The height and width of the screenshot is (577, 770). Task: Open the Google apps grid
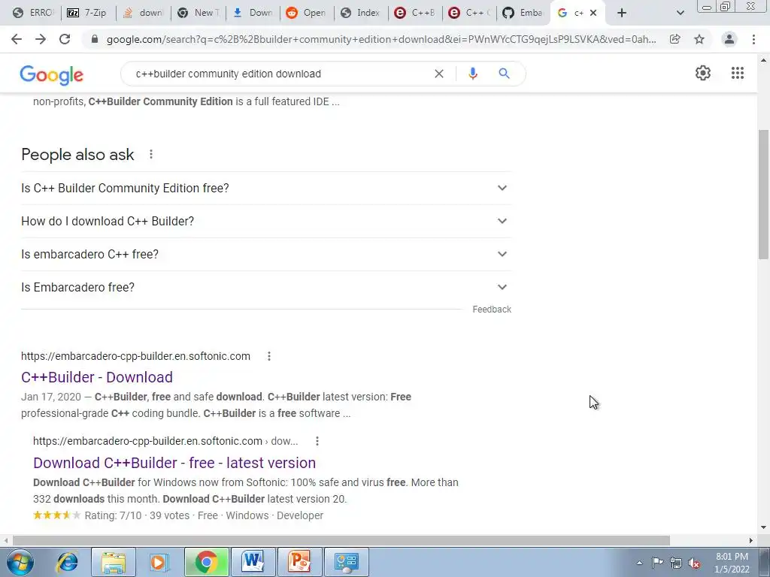(x=738, y=73)
